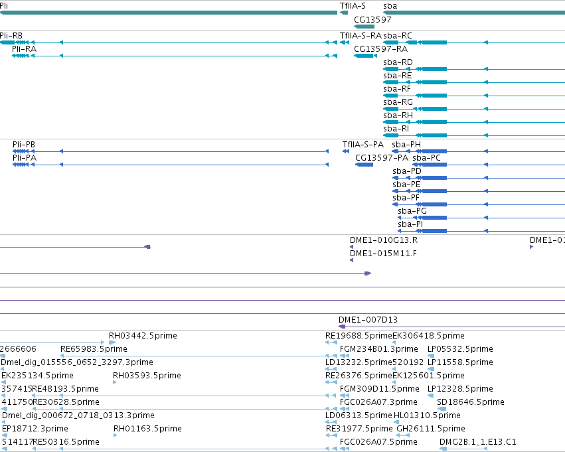Open BAC end DME1-015M11.F
The image size is (565, 452).
[x=383, y=254]
